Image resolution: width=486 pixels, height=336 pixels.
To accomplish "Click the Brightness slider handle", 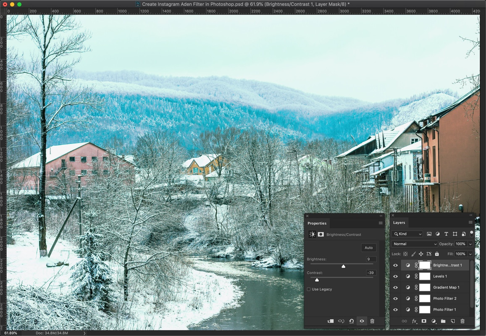I will 343,266.
